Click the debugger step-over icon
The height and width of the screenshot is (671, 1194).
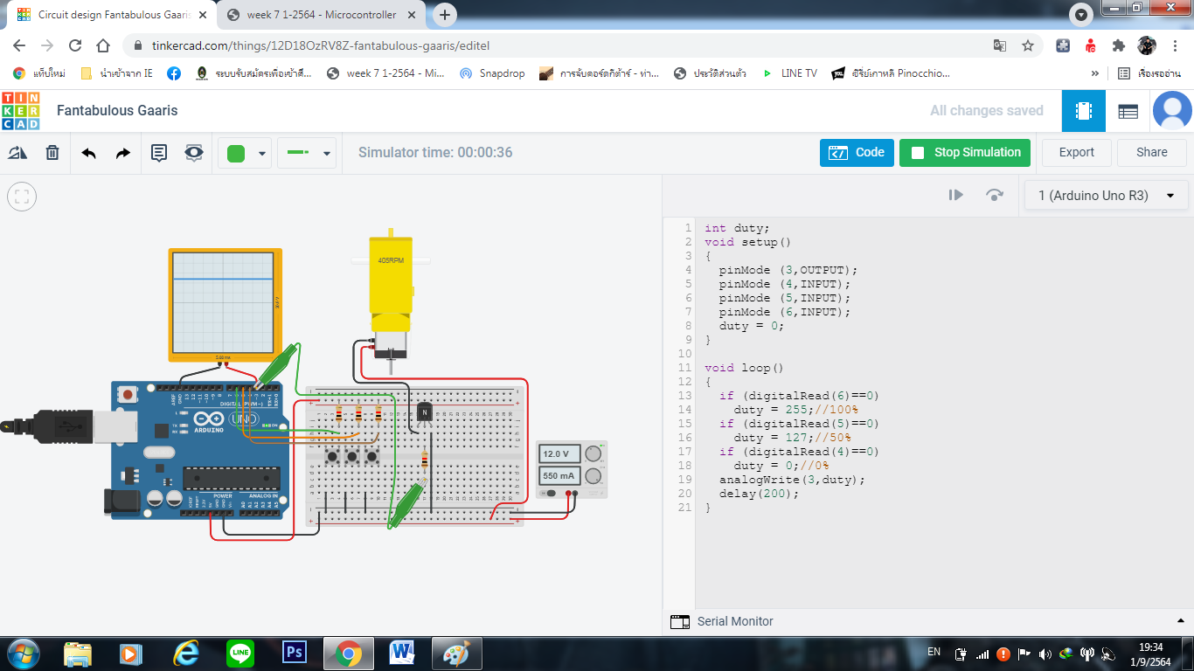tap(994, 195)
